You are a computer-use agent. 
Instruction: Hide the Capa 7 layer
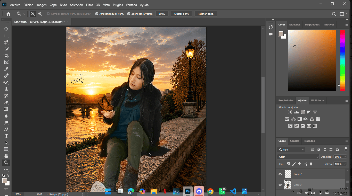point(280,174)
